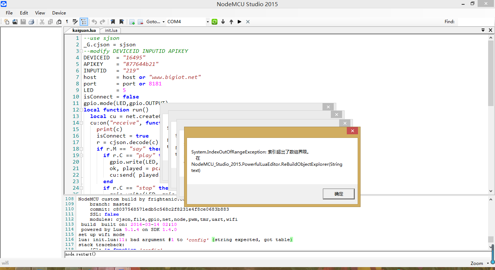The image size is (495, 270).
Task: Add a bookmark with plus bookmark icon
Action: [x=113, y=22]
